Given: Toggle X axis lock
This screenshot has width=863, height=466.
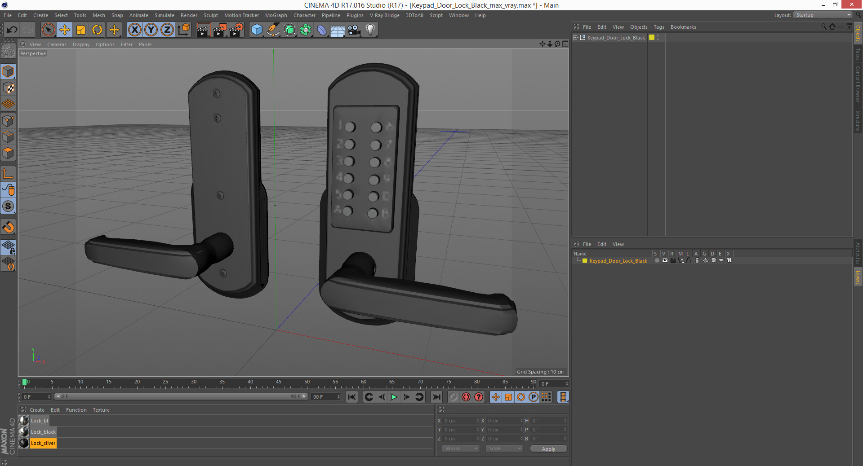Looking at the screenshot, I should [x=134, y=30].
